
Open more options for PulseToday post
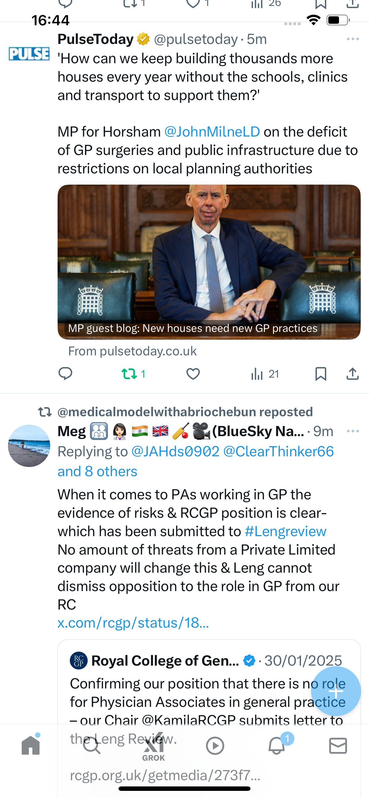pos(353,39)
